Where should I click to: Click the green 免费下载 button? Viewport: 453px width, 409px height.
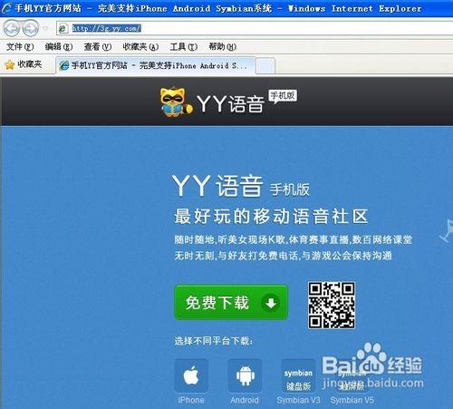[x=231, y=302]
